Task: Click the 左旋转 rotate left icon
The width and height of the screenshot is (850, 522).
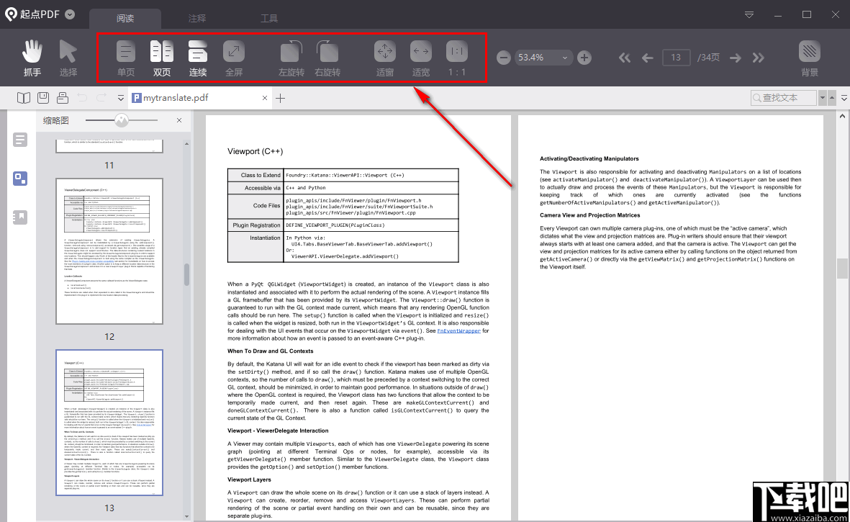Action: tap(291, 52)
